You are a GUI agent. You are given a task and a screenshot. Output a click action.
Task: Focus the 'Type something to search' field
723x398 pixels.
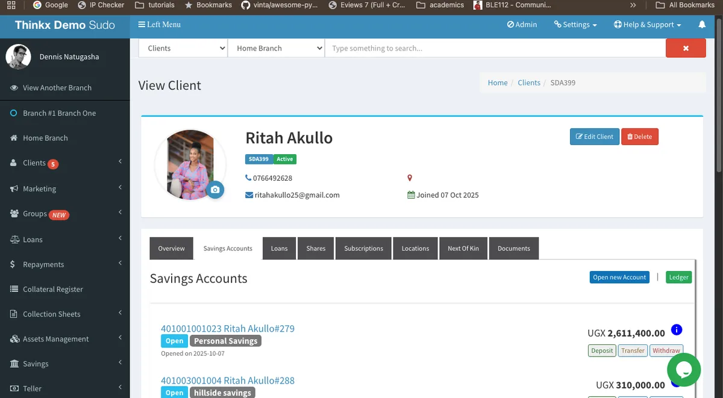coord(495,48)
